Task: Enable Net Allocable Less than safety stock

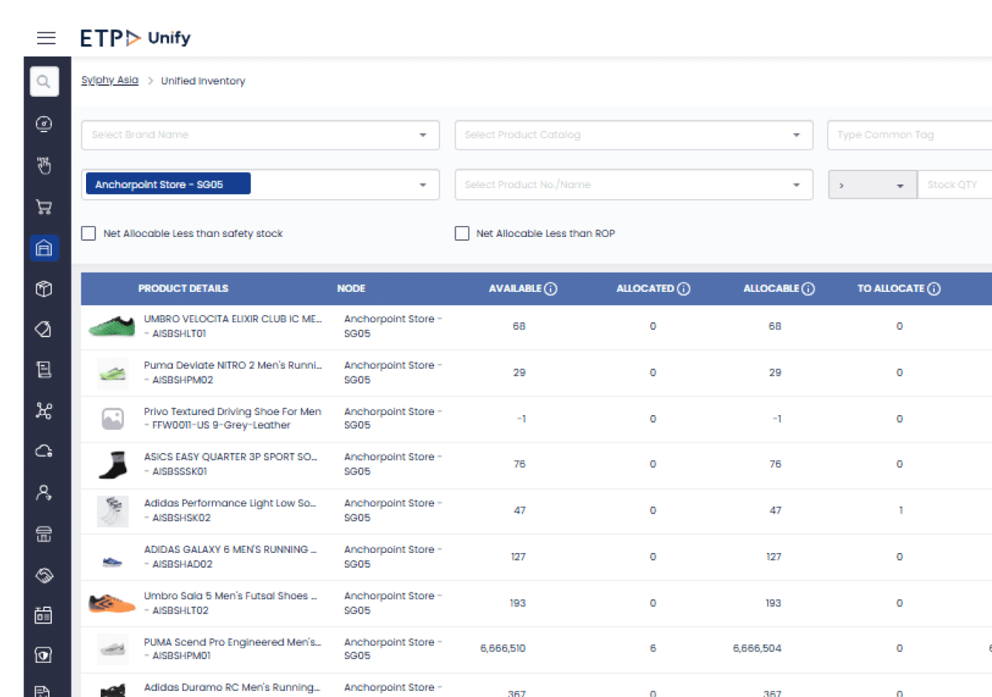Action: pos(89,233)
